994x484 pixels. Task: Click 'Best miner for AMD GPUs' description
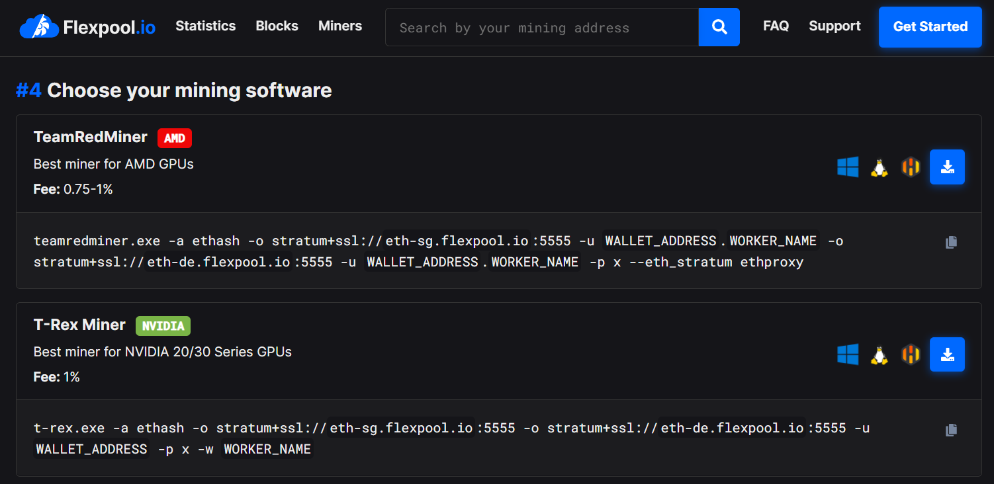pyautogui.click(x=114, y=164)
